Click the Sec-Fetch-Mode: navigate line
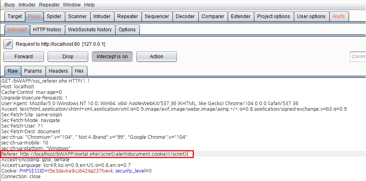This screenshot has height=181, width=366. (31, 120)
